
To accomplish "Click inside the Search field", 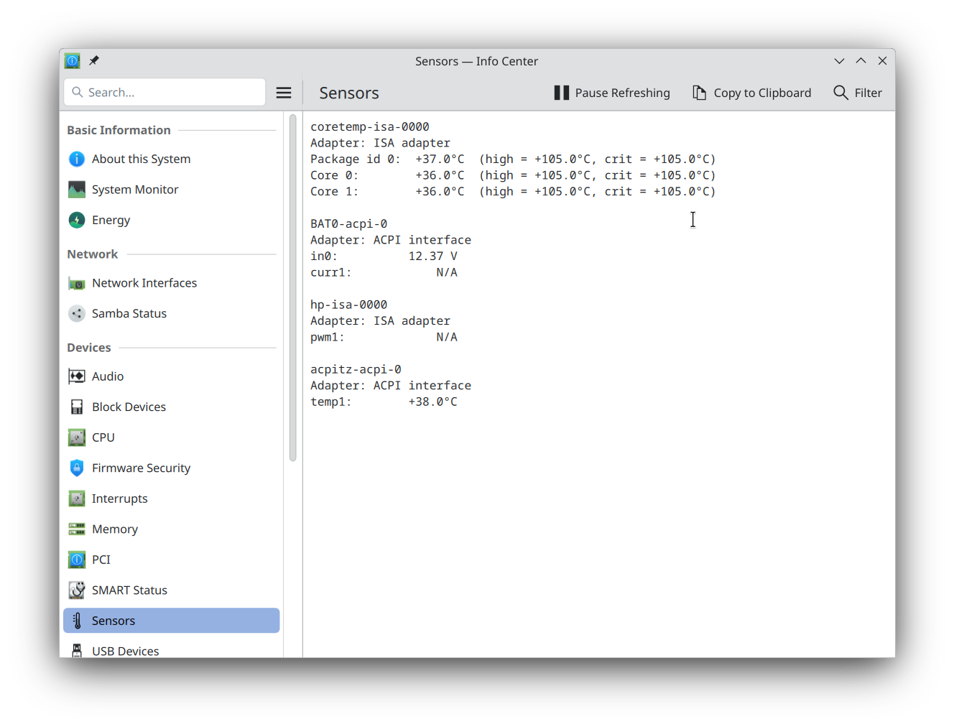I will click(164, 92).
